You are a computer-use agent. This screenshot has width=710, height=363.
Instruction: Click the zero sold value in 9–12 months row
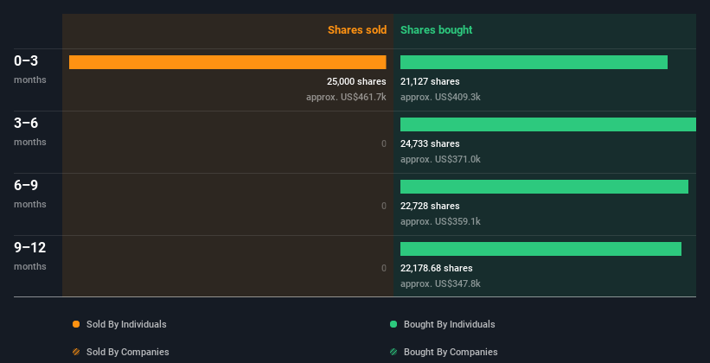point(384,268)
